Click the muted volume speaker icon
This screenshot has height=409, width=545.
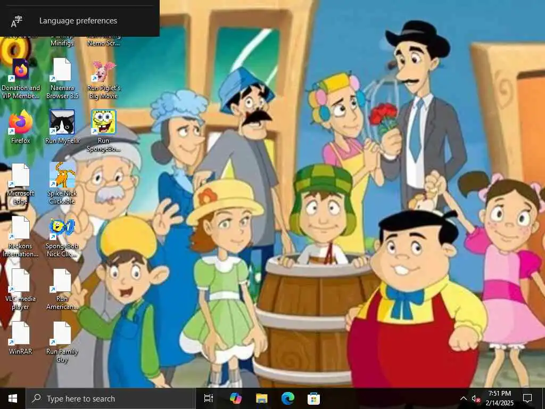476,399
